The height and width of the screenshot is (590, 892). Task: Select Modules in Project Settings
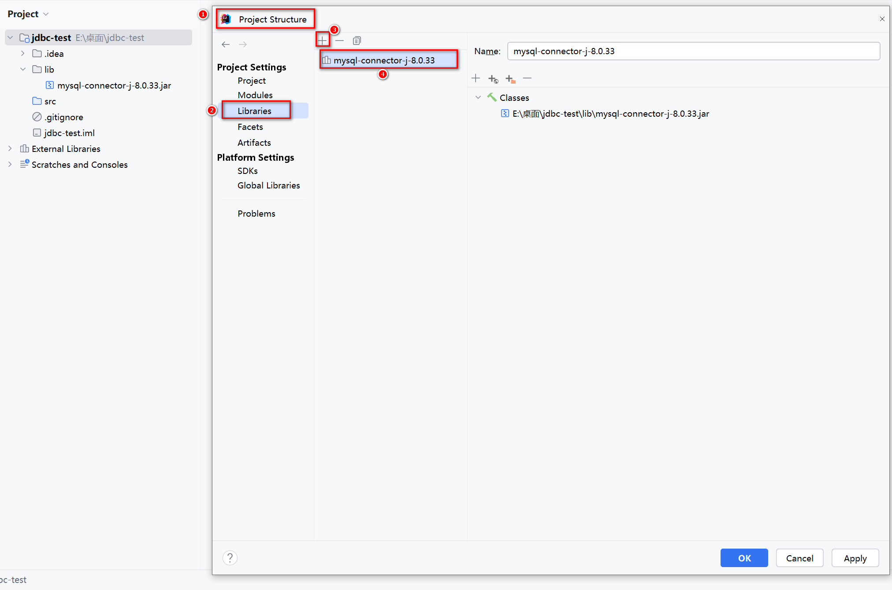pos(255,95)
